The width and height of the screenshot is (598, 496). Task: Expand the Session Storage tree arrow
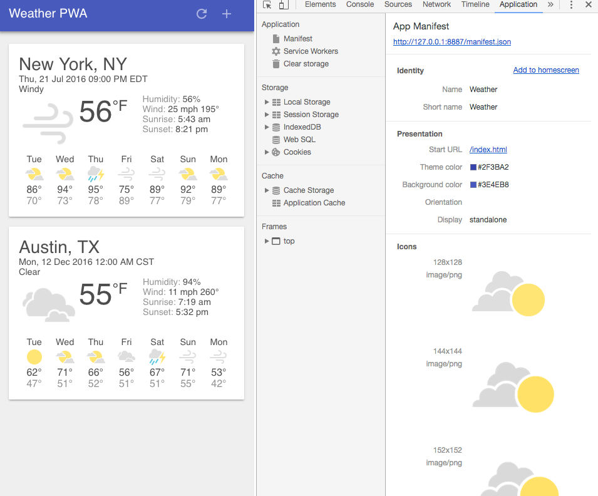click(x=267, y=115)
